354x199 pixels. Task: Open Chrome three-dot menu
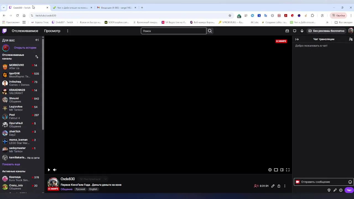point(351,15)
